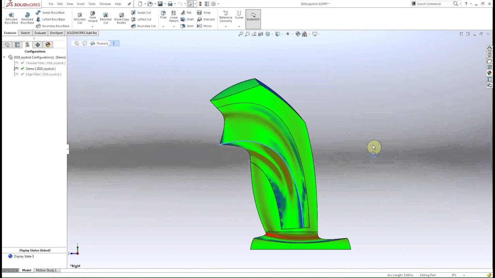Click Thicken1 in the breadcrumb
Screen dimensions: 495x278
coord(102,43)
